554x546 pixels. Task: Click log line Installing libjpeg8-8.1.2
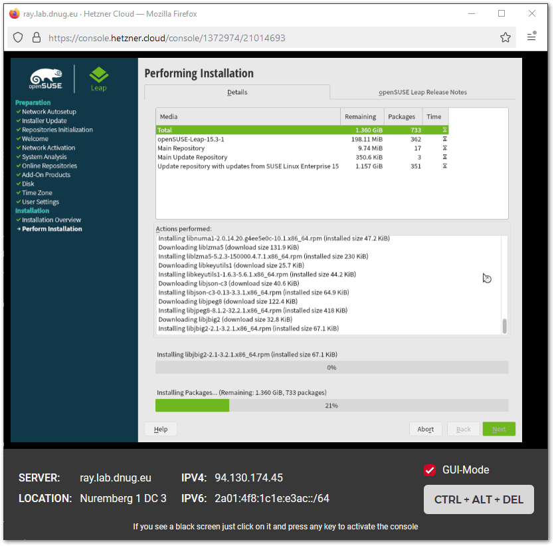(252, 310)
